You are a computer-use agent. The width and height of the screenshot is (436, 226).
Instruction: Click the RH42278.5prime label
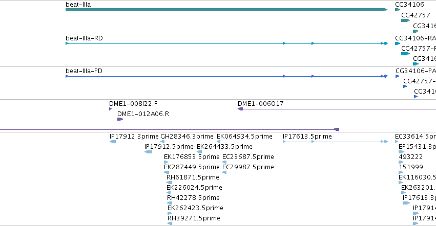pos(194,198)
